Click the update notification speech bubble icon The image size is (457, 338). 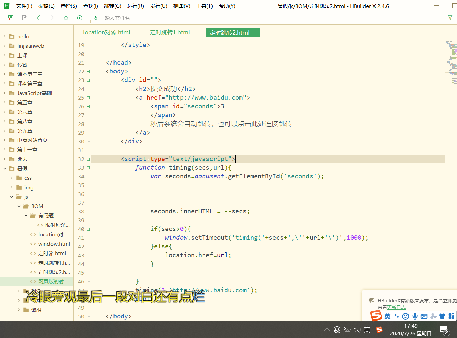point(372,300)
